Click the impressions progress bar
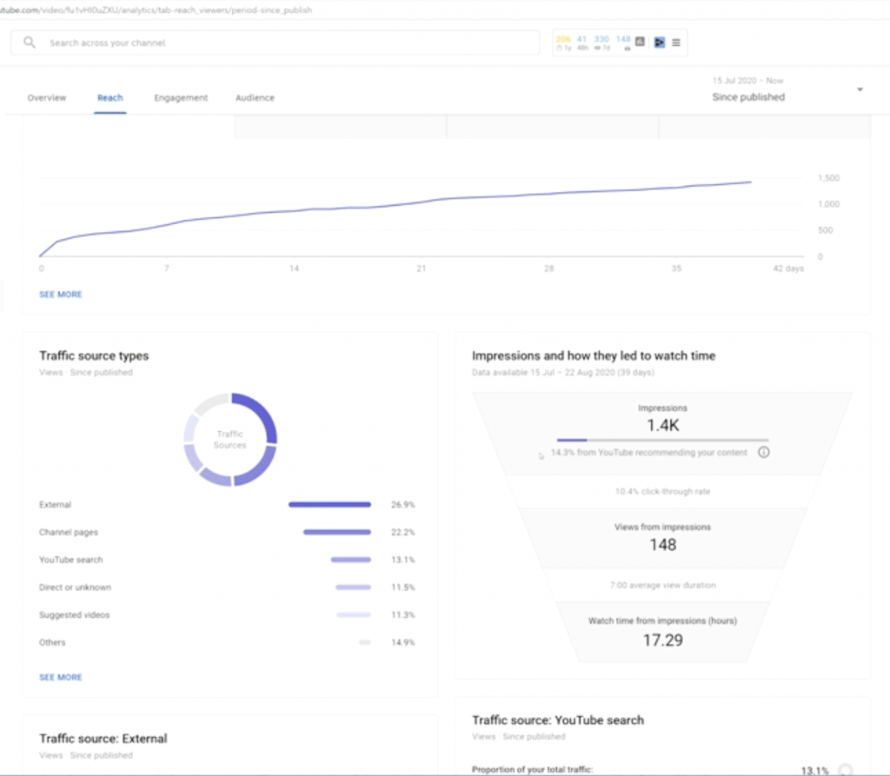Screen dimensions: 890x776 click(x=662, y=440)
